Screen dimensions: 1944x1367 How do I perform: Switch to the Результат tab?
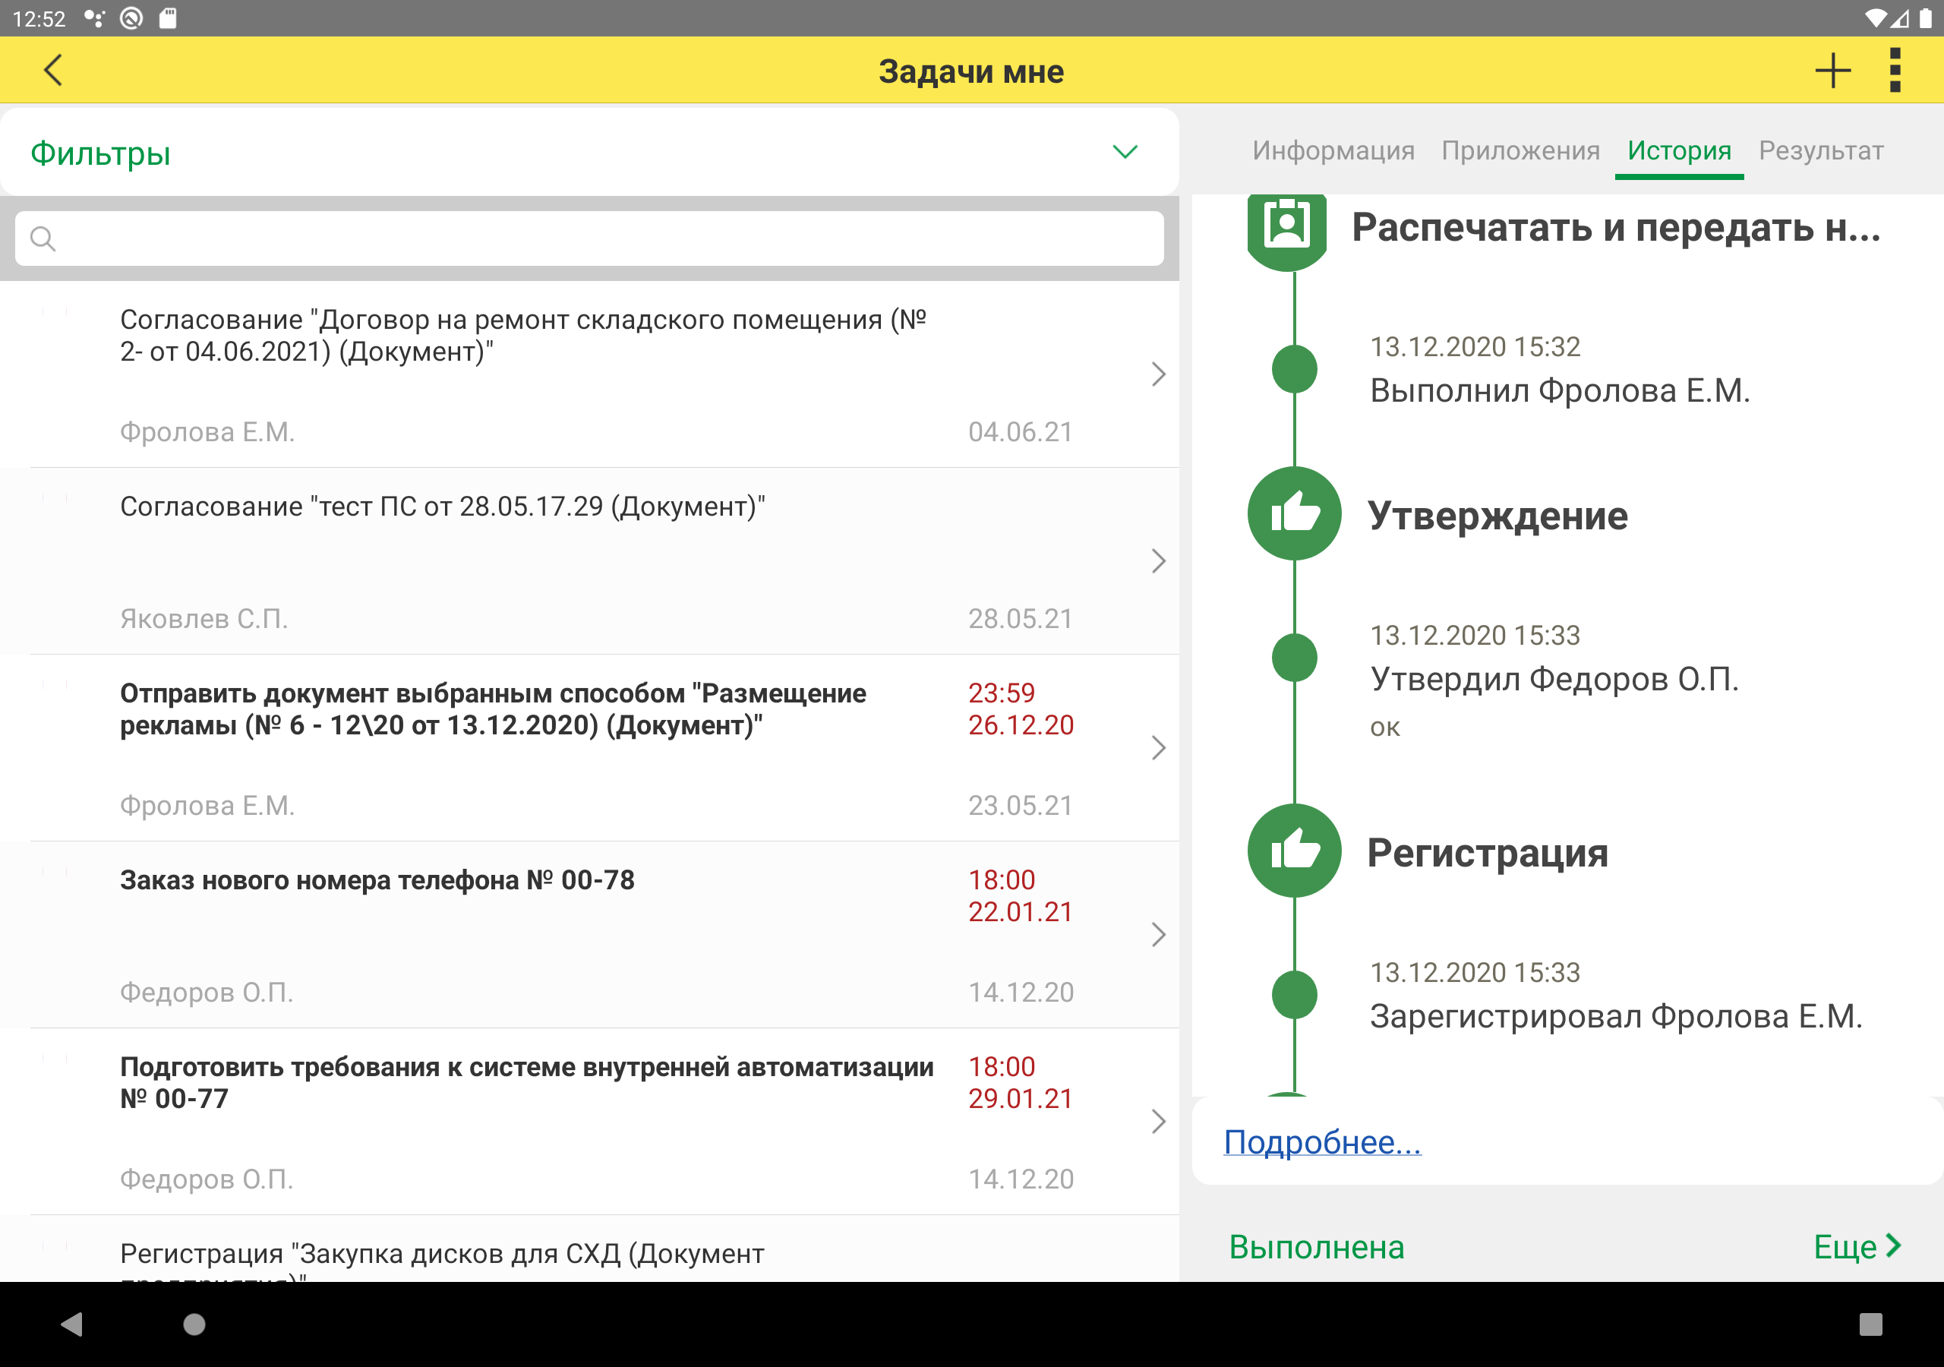1820,151
